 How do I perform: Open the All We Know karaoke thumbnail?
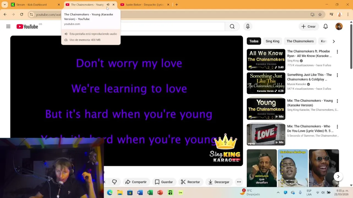tap(266, 60)
